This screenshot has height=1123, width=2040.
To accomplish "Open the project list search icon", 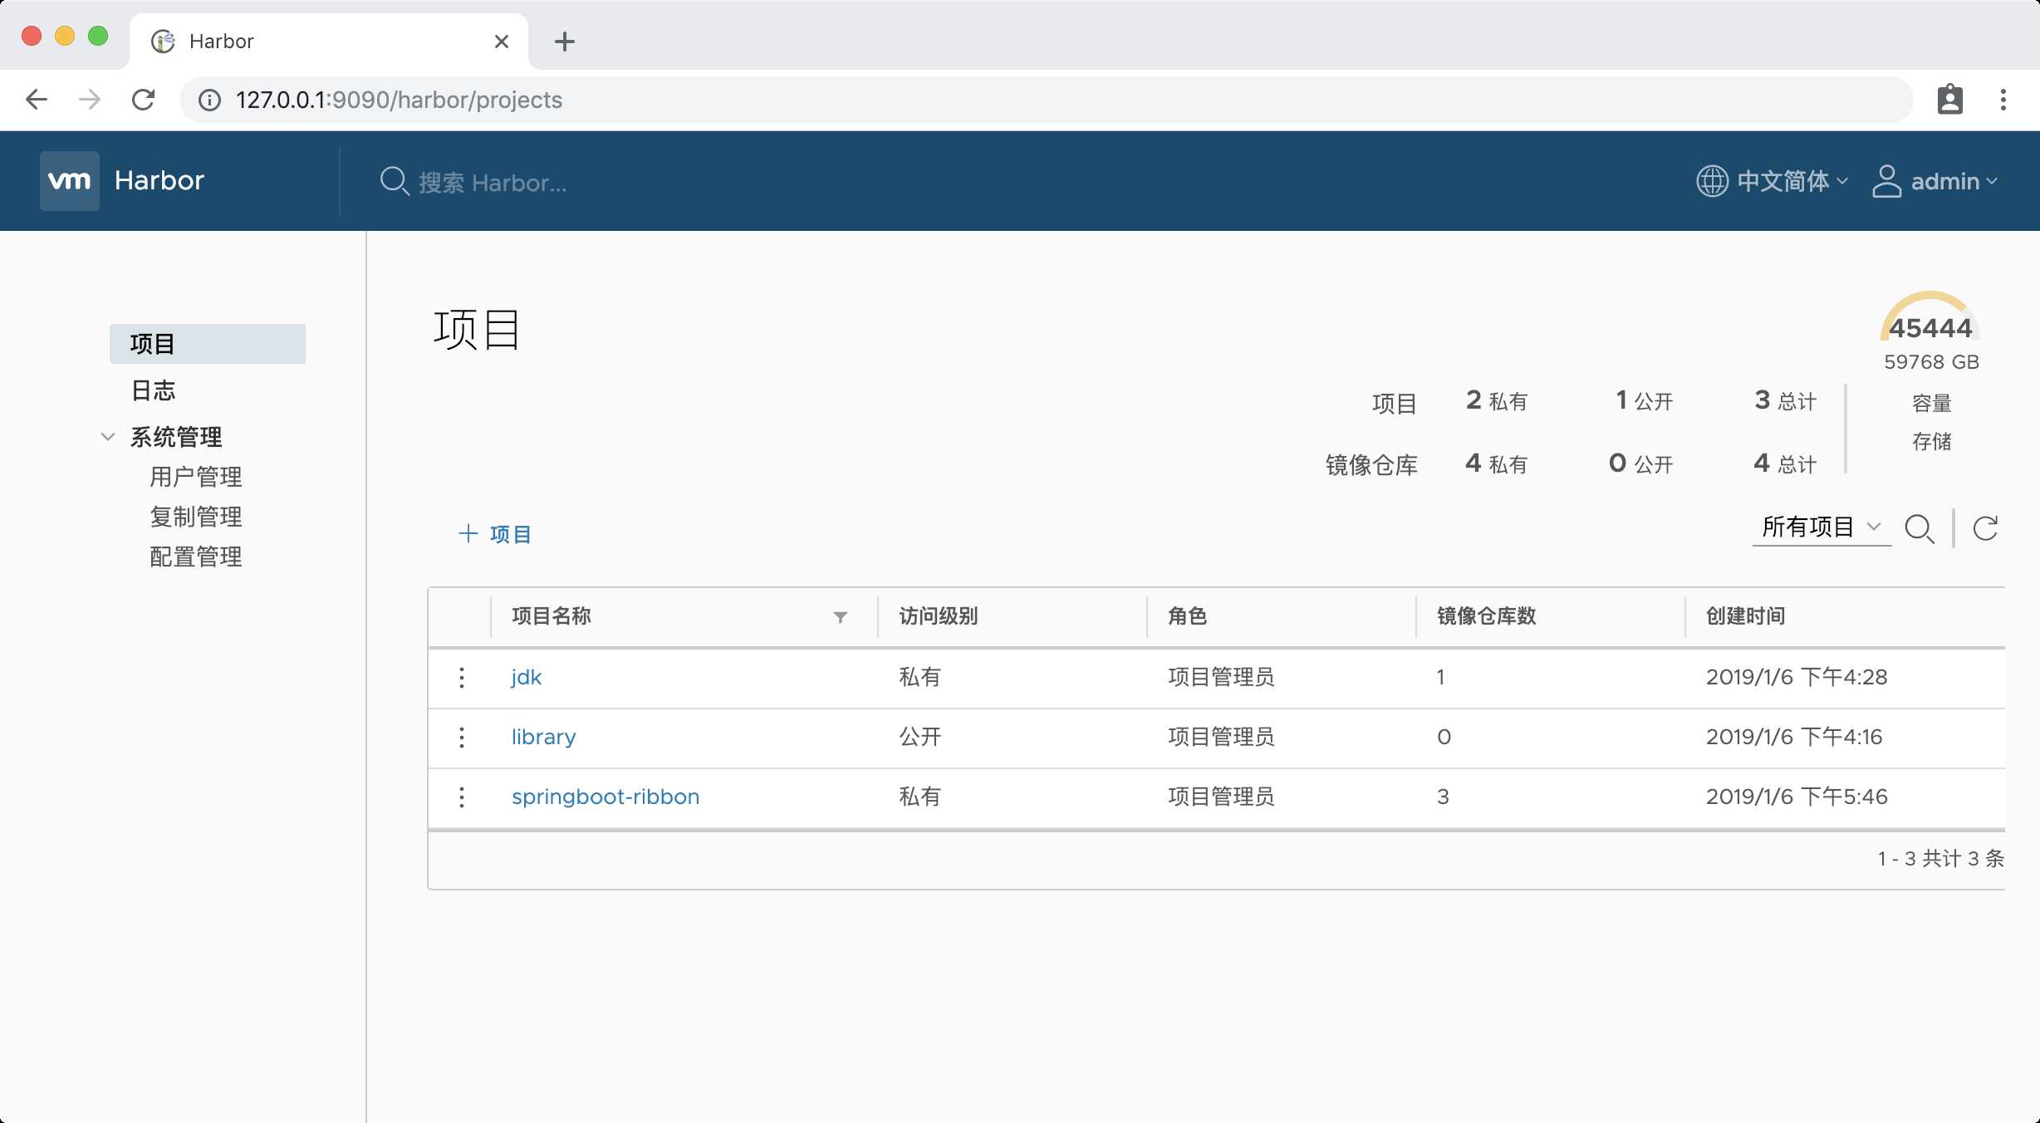I will point(1920,528).
